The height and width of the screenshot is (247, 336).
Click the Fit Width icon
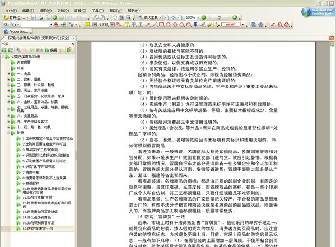180,17
